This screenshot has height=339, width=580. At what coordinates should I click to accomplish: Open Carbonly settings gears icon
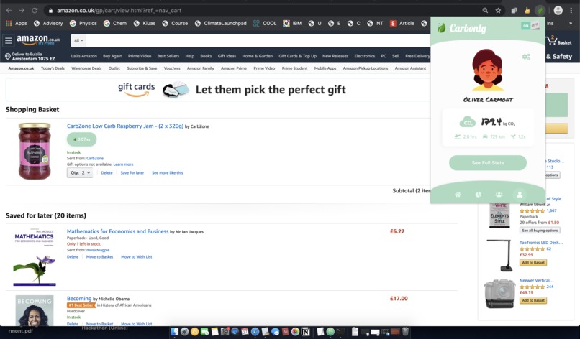tap(525, 57)
